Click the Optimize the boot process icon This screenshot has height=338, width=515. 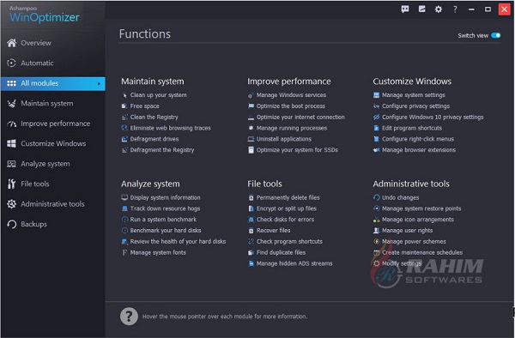(251, 106)
